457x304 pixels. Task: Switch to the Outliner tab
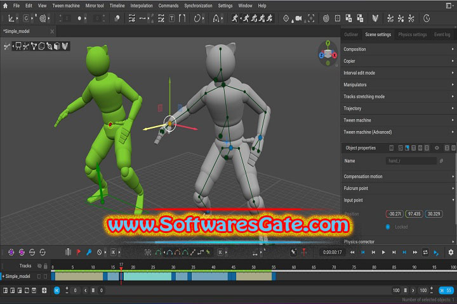pos(351,34)
